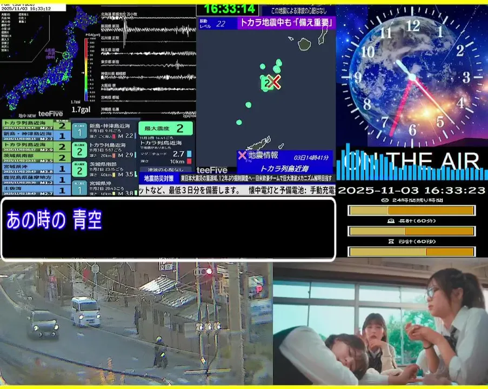This screenshot has width=488, height=389.
Task: Click intensity 2 badge for トカラ列島近海 M 2.9
Action: [79, 151]
